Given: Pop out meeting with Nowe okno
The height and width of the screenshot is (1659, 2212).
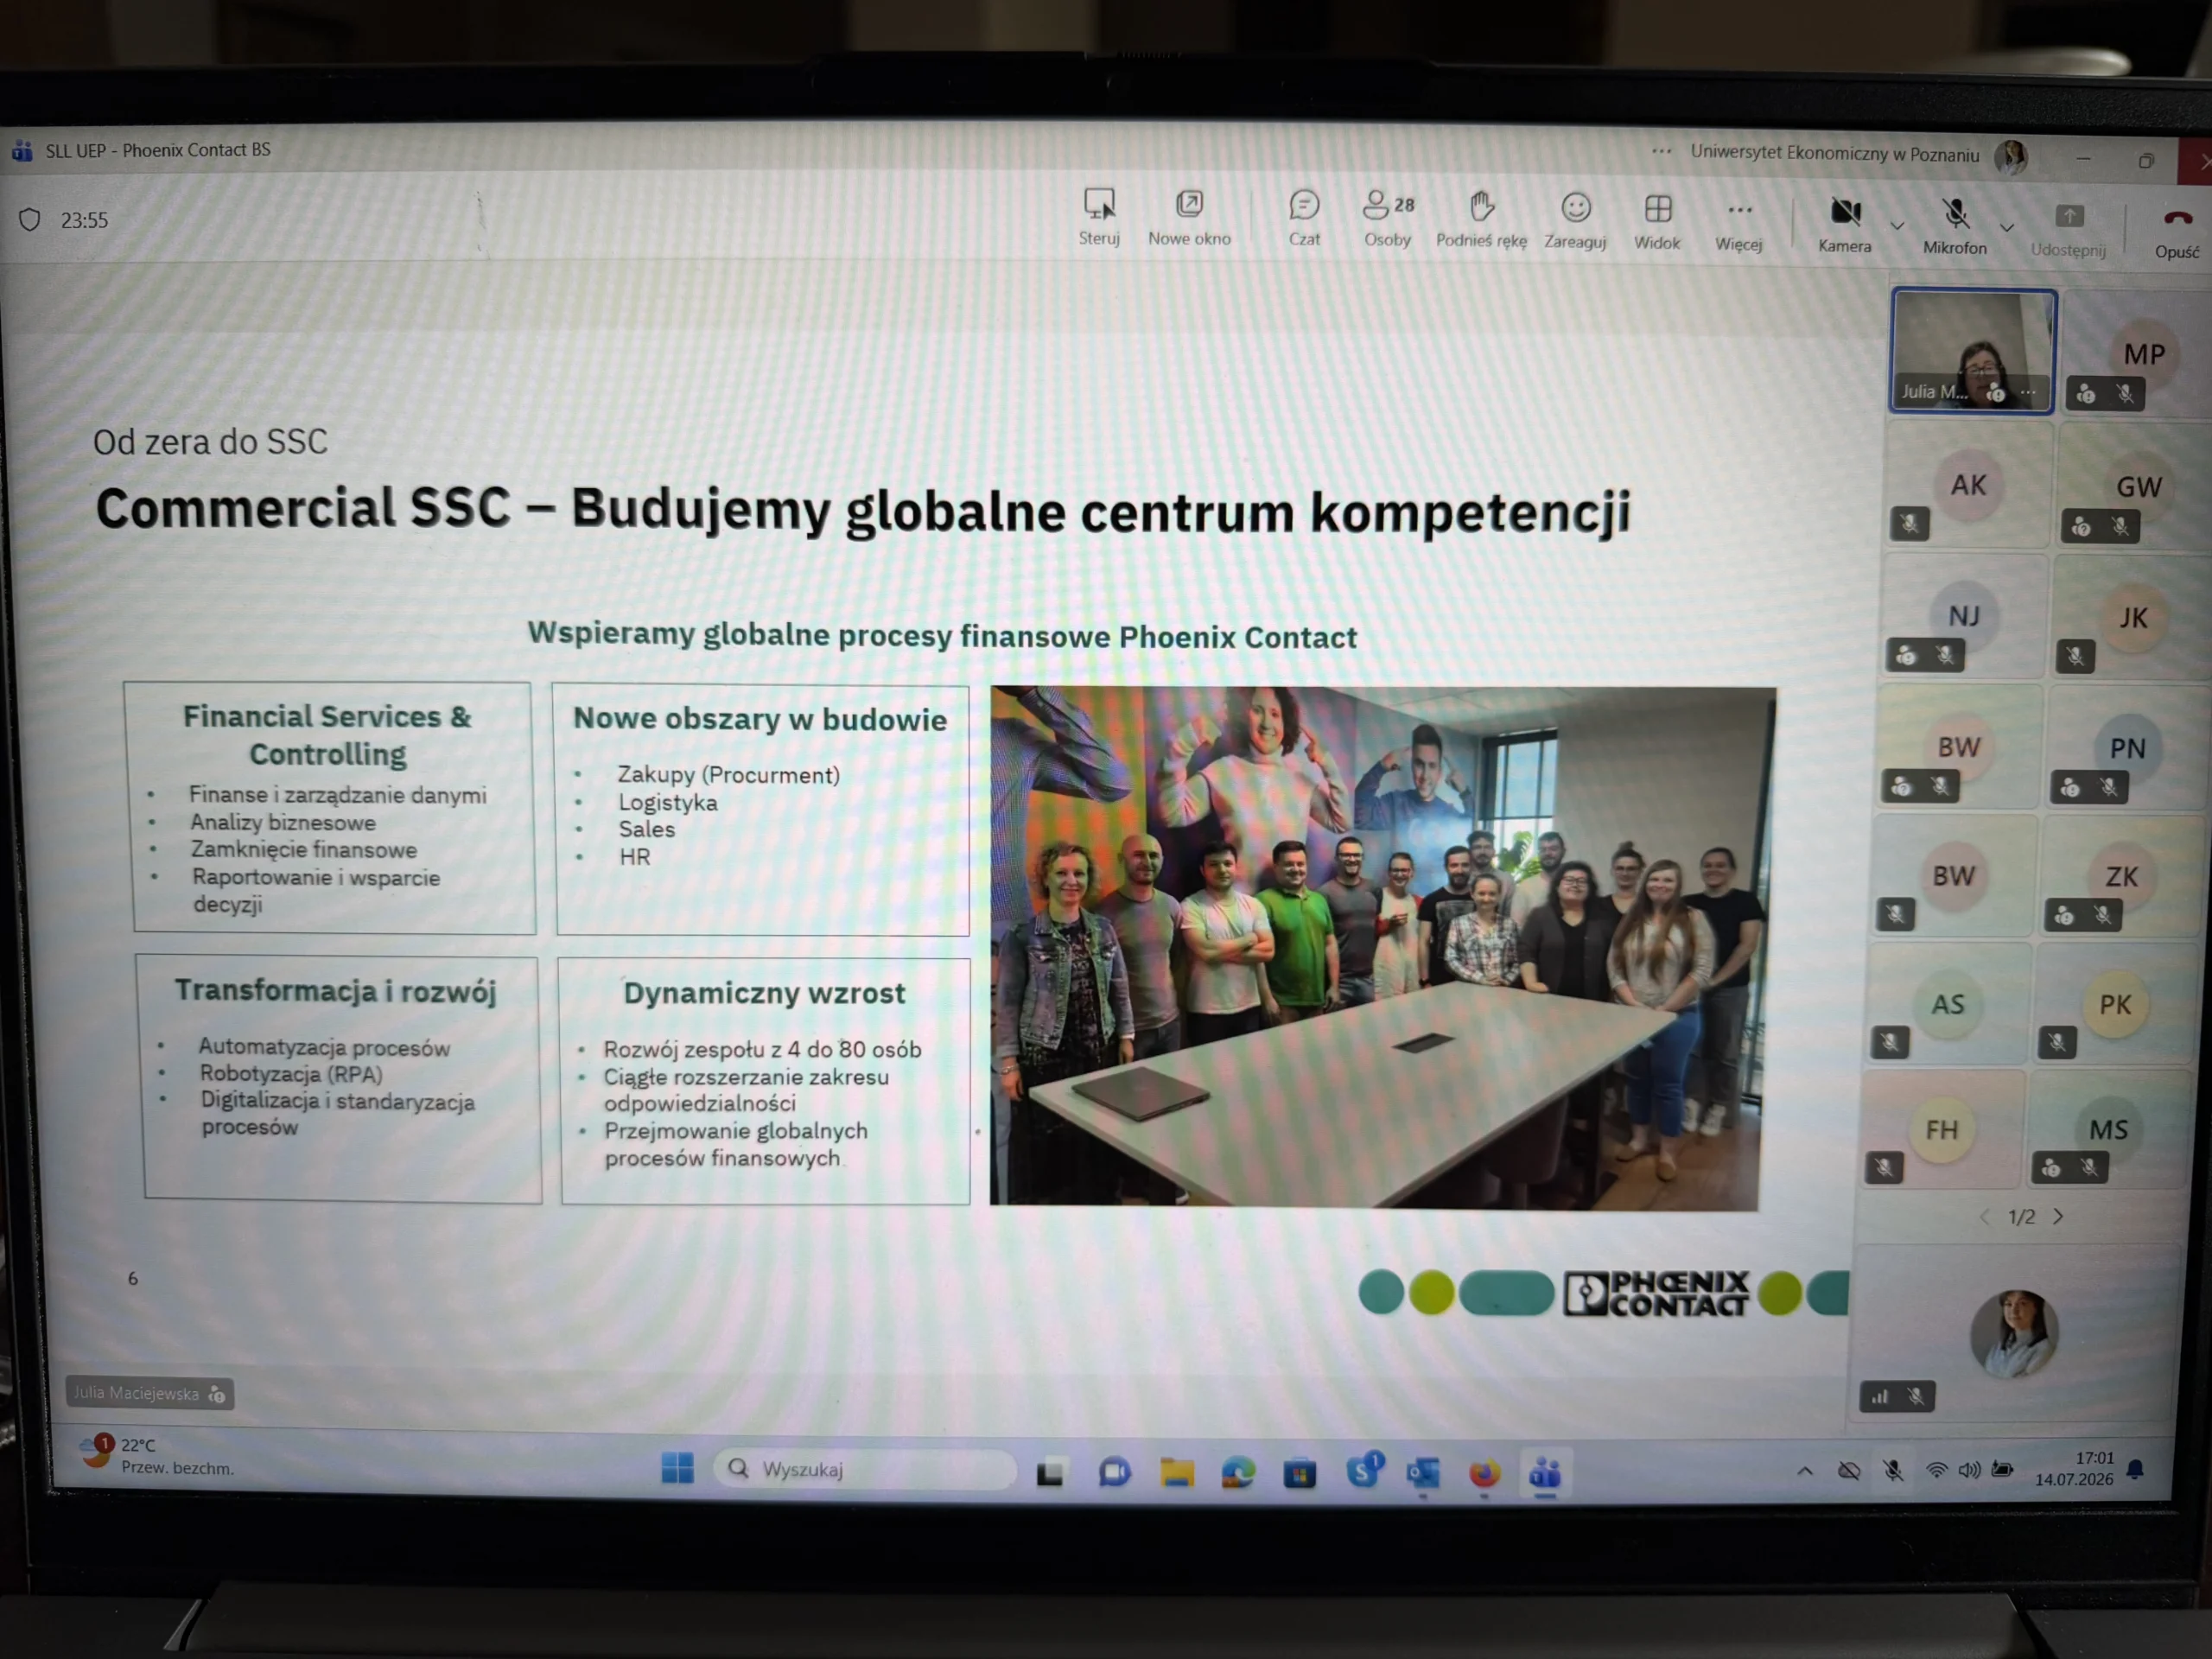Looking at the screenshot, I should (1189, 217).
